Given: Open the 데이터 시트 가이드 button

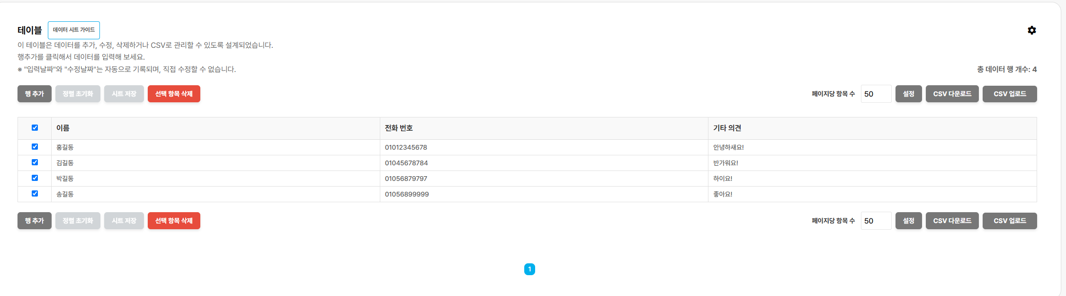Looking at the screenshot, I should pyautogui.click(x=74, y=30).
